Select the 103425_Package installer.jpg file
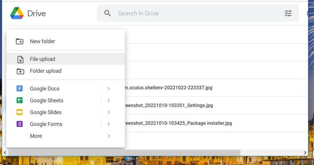The height and width of the screenshot is (165, 314). (178, 123)
